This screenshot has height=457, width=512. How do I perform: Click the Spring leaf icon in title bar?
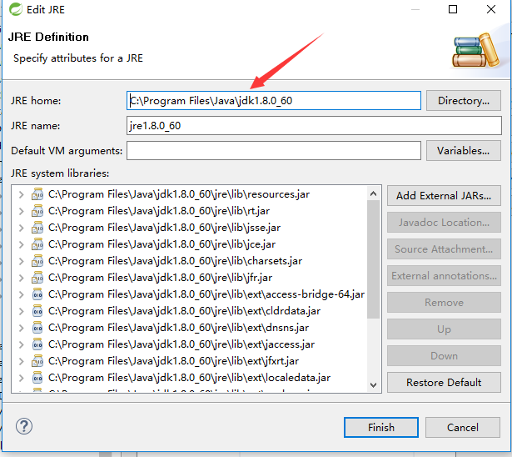click(15, 9)
